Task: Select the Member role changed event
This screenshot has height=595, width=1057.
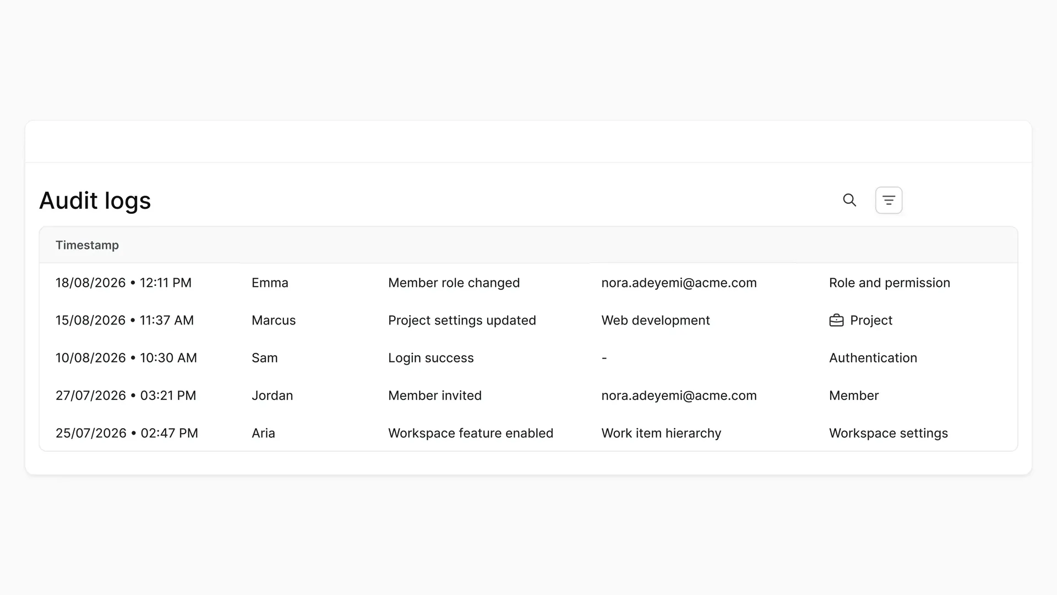Action: coord(454,283)
